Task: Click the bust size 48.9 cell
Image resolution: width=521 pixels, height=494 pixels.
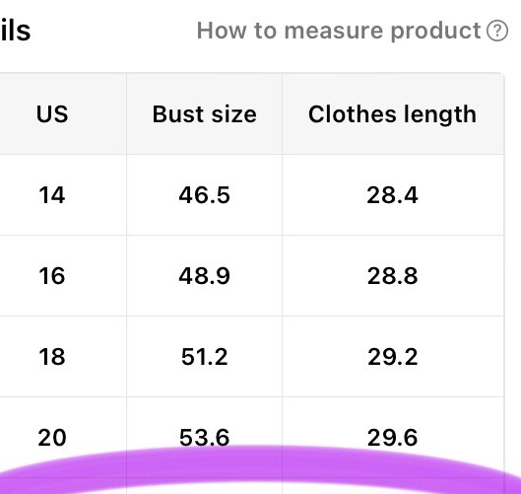Action: pyautogui.click(x=204, y=276)
